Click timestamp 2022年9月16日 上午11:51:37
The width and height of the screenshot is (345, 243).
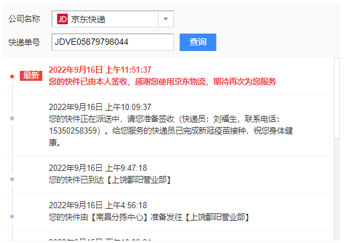[100, 70]
